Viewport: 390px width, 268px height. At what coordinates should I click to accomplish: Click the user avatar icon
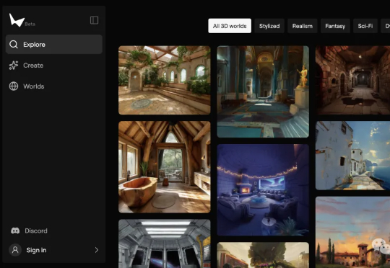pos(15,250)
